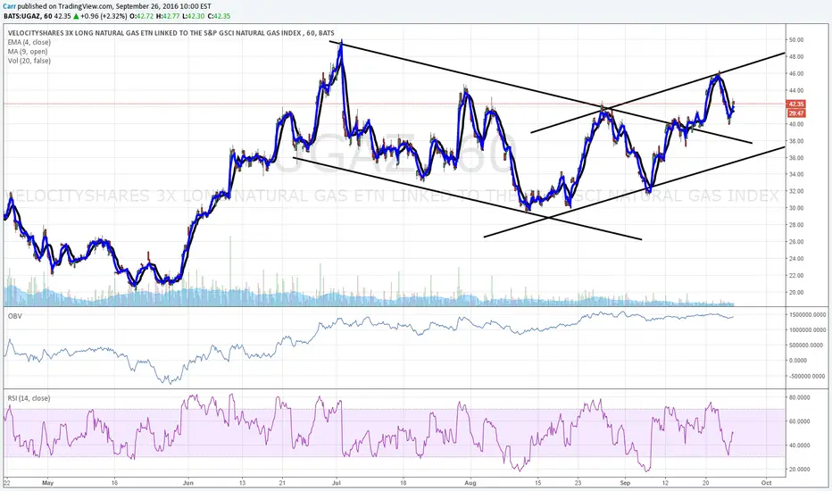Click the 44.00 price axis label
Viewport: 832px width, 491px height.
(796, 90)
